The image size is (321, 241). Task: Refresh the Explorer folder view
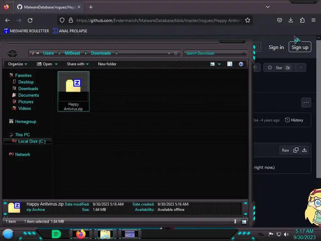(176, 53)
